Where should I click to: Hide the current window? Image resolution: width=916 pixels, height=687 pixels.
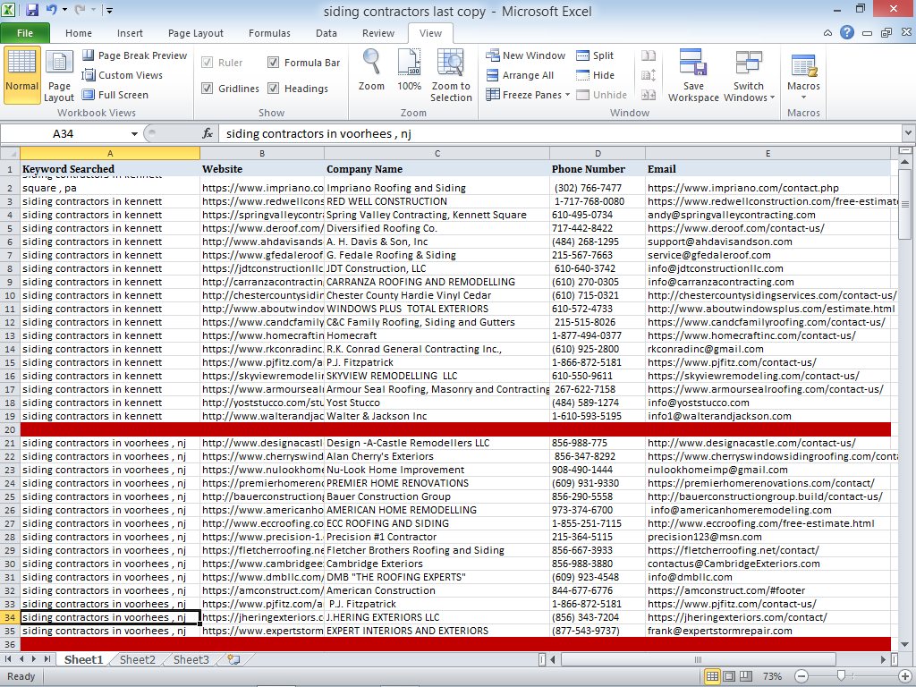(x=595, y=75)
